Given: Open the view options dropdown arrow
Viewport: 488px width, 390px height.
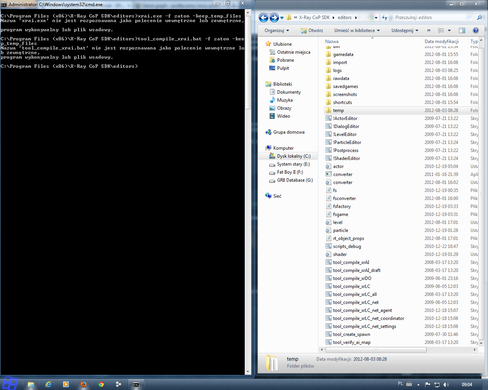Looking at the screenshot, I should coord(449,30).
